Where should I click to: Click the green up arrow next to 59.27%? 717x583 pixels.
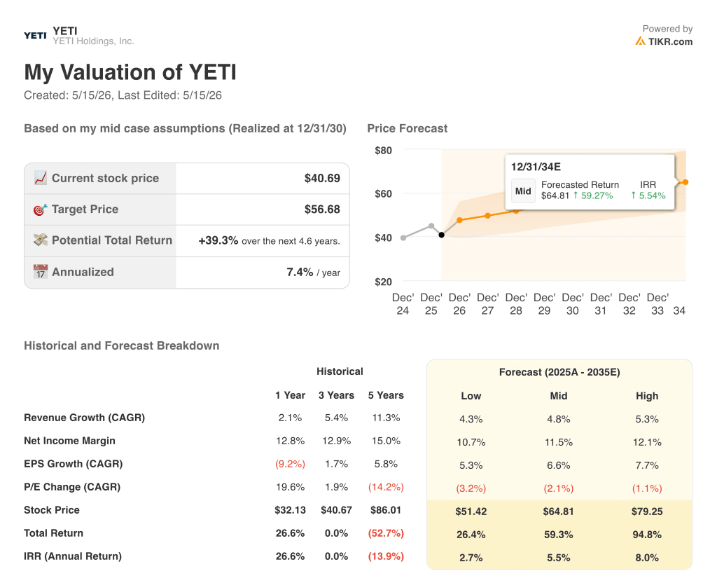(x=576, y=196)
